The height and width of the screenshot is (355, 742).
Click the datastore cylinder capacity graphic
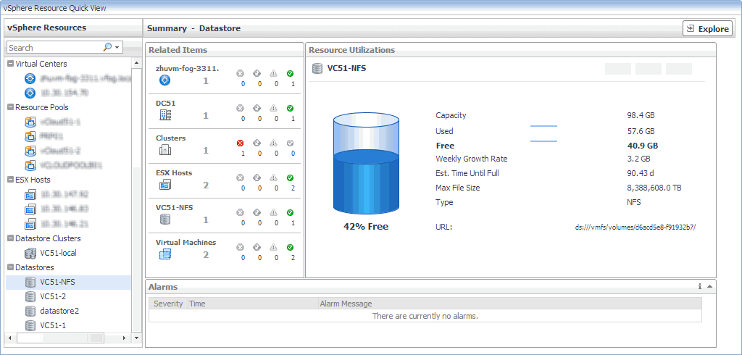point(366,163)
